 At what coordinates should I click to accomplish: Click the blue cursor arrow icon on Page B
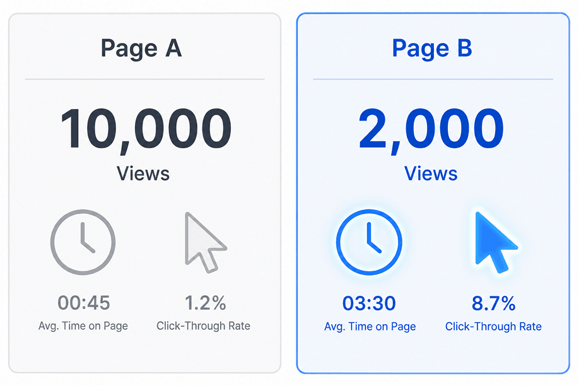(x=496, y=242)
